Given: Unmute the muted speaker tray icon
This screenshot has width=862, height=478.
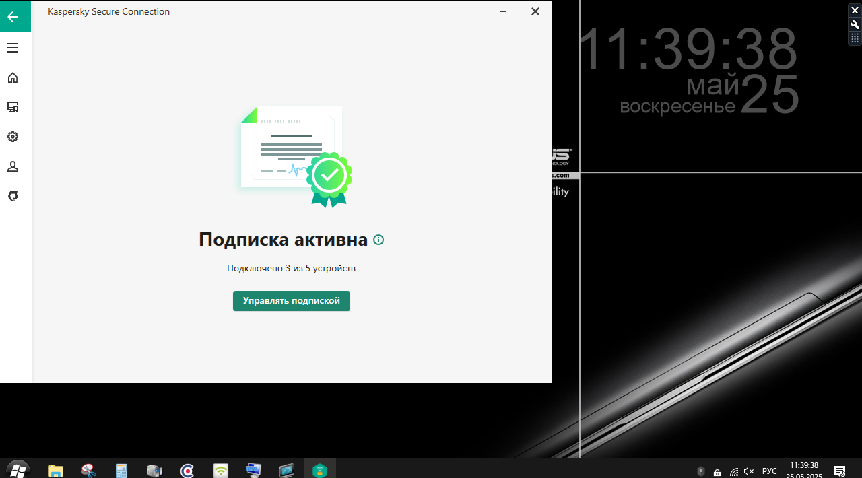Looking at the screenshot, I should pyautogui.click(x=749, y=471).
